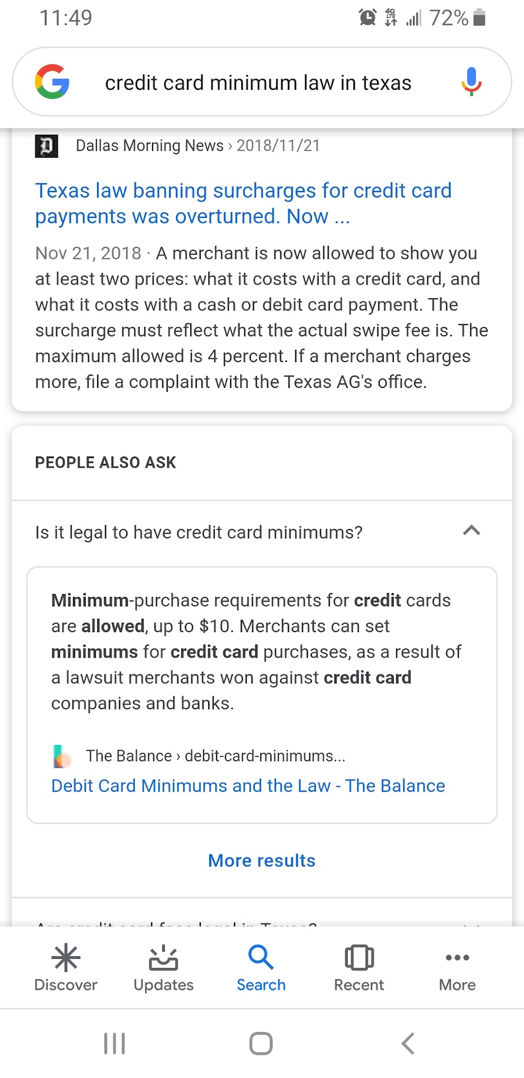Open the Updates inbox icon
This screenshot has height=1078, width=524.
163,958
